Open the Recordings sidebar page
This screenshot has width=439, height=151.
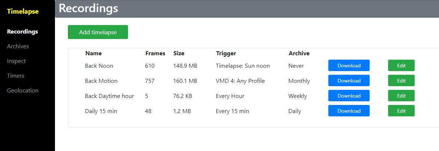point(23,32)
